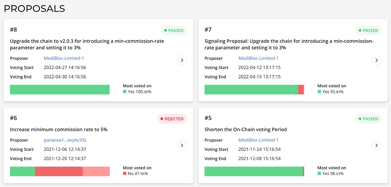Click the PASSED badge on proposal #5

click(x=368, y=119)
